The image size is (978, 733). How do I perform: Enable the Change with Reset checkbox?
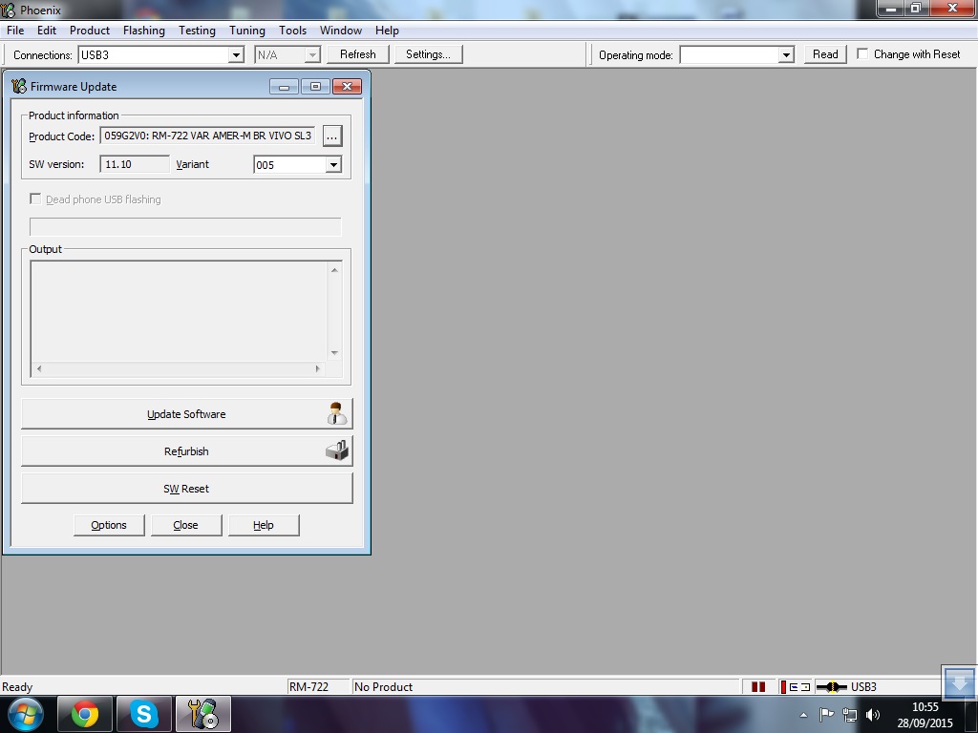click(863, 54)
